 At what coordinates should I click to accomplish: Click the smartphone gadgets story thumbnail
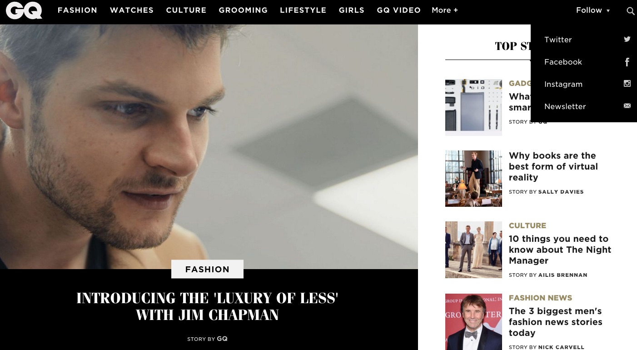(x=473, y=107)
